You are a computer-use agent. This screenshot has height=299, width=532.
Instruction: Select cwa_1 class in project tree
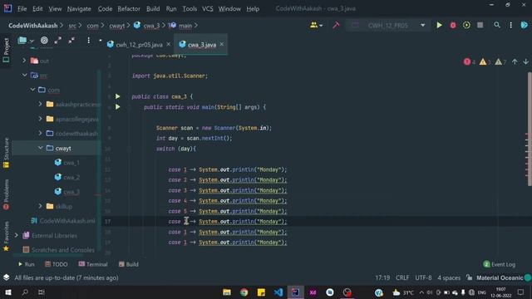point(67,163)
